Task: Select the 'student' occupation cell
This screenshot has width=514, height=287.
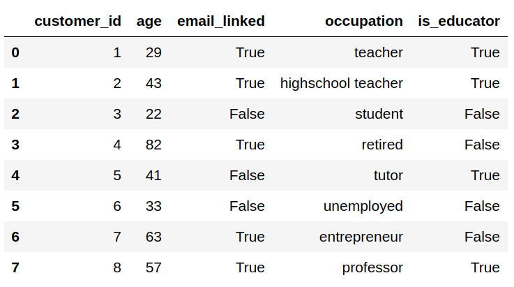Action: click(379, 115)
